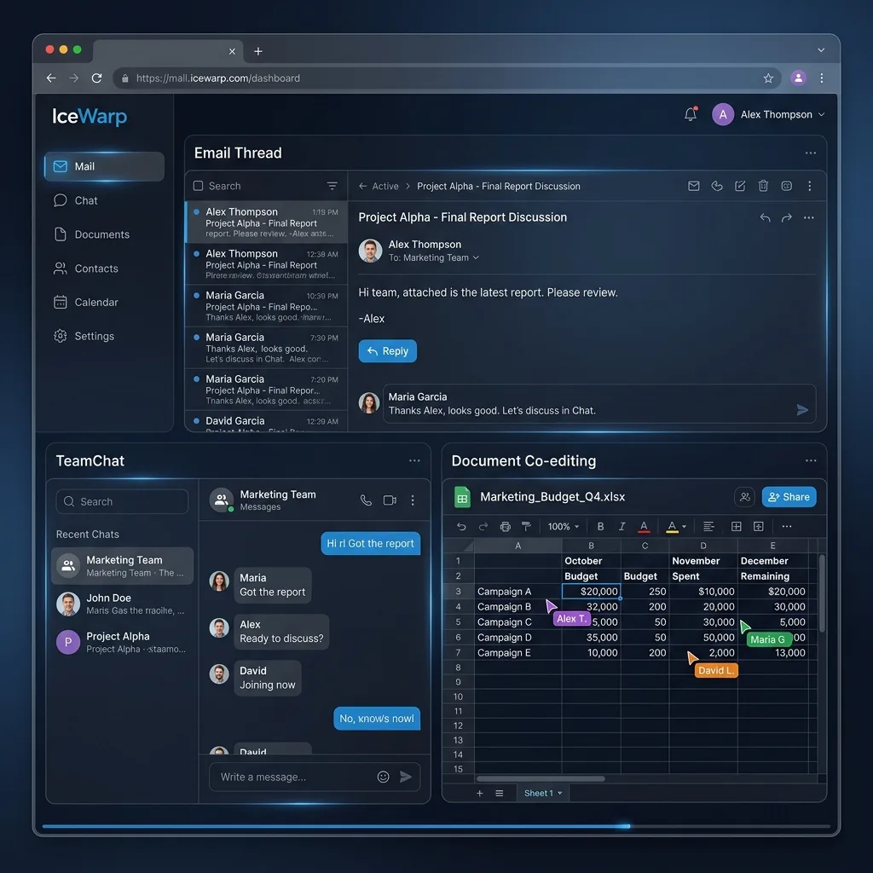Click the collaborators icon next to Share

tap(745, 497)
